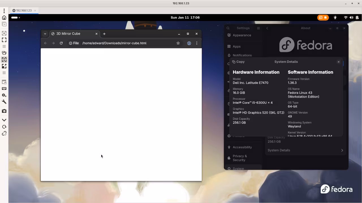Open a new tab with the plus button
The width and height of the screenshot is (362, 203).
point(104,34)
